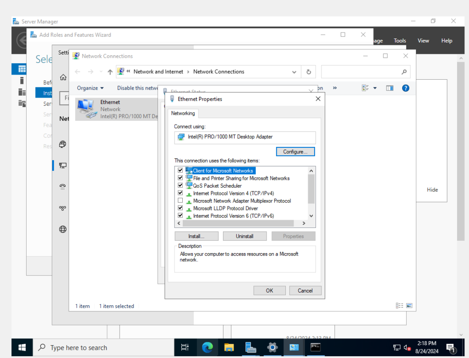Viewport: 469px width, 358px height.
Task: Open Help menu in Server Manager
Action: click(447, 41)
